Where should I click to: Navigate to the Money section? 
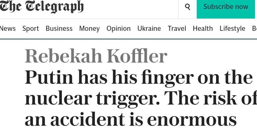(89, 29)
